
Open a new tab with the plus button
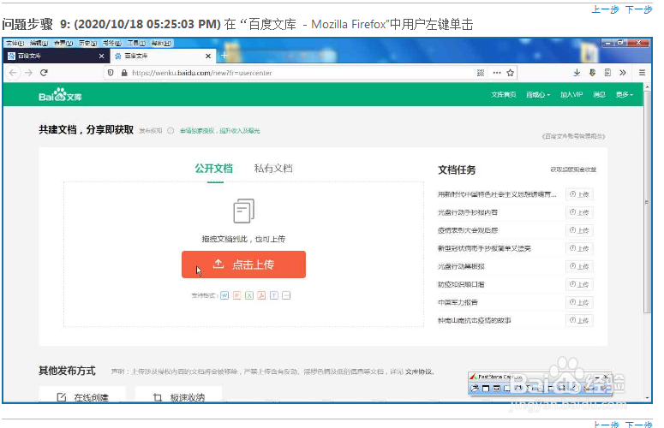coord(224,56)
